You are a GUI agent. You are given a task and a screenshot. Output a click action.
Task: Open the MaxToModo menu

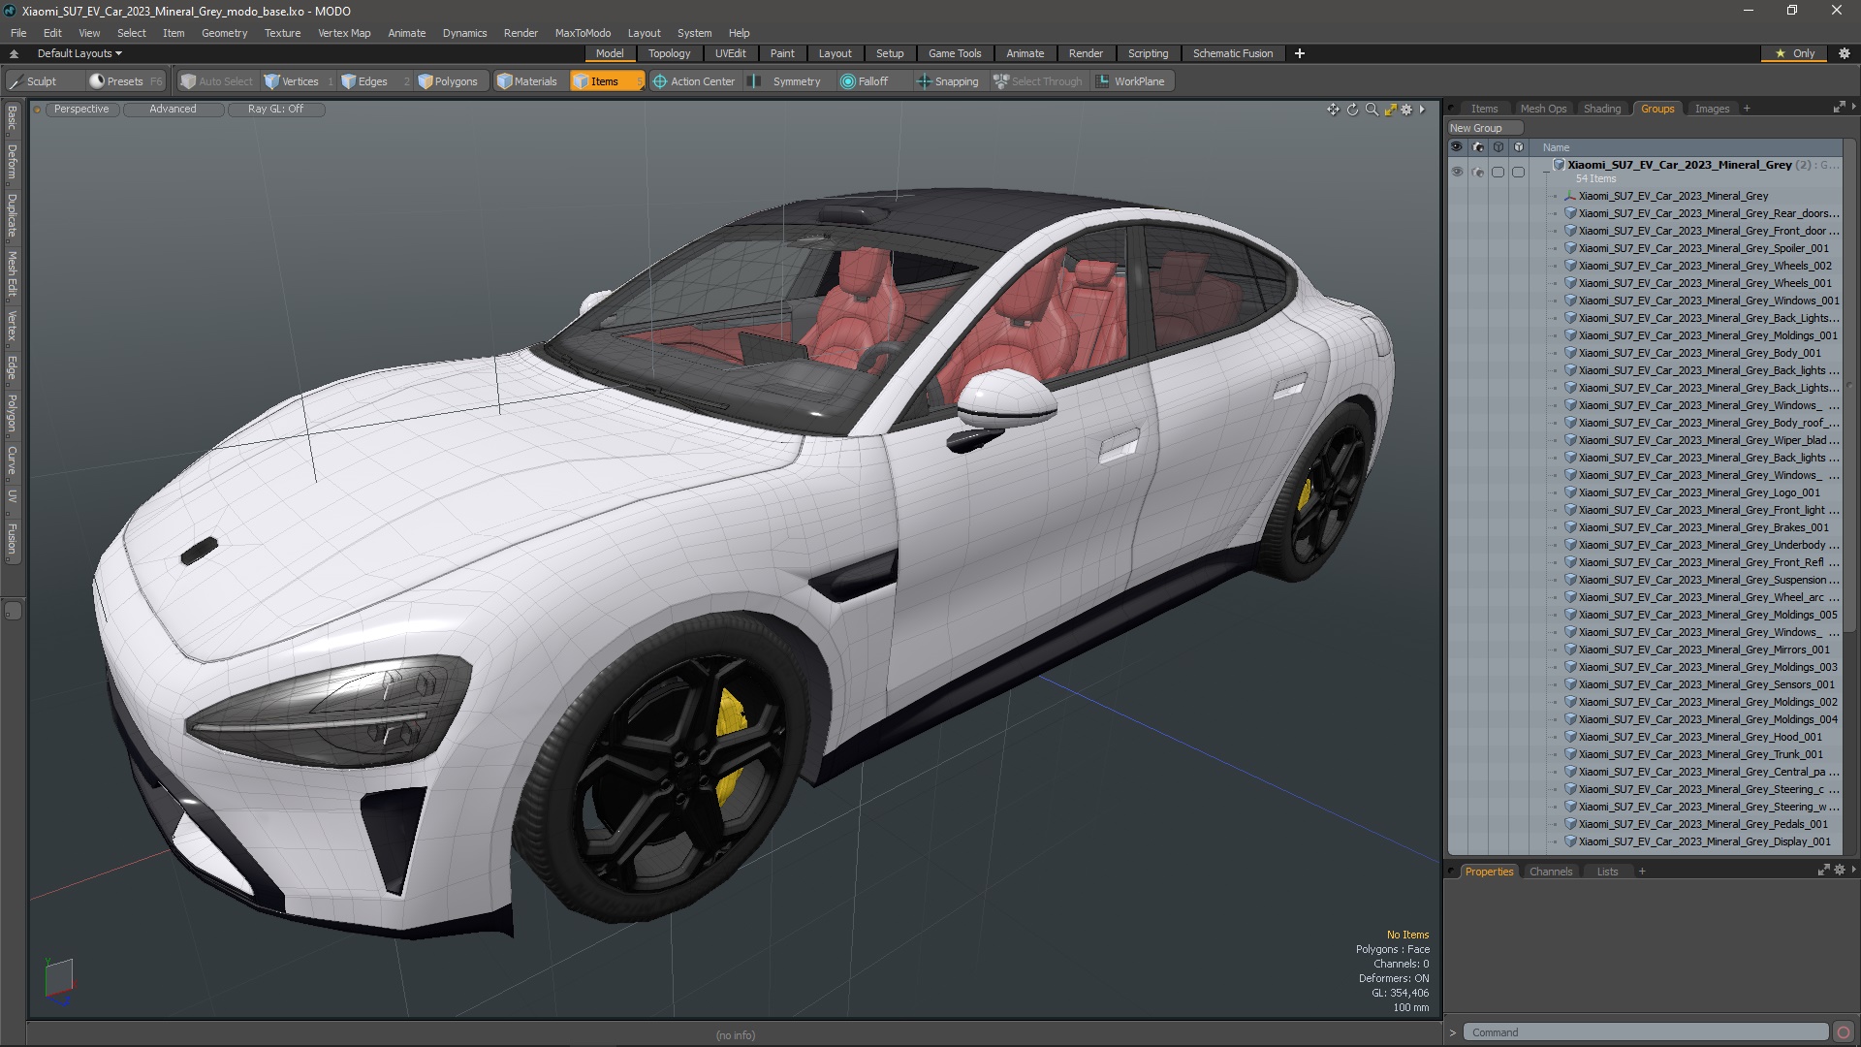point(583,33)
